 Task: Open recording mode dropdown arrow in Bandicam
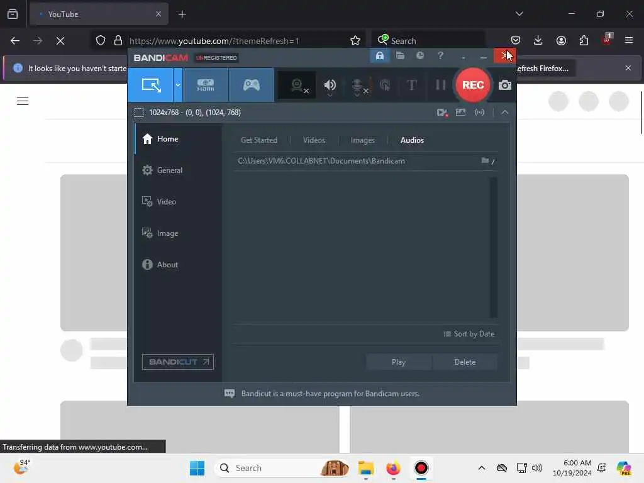(178, 85)
